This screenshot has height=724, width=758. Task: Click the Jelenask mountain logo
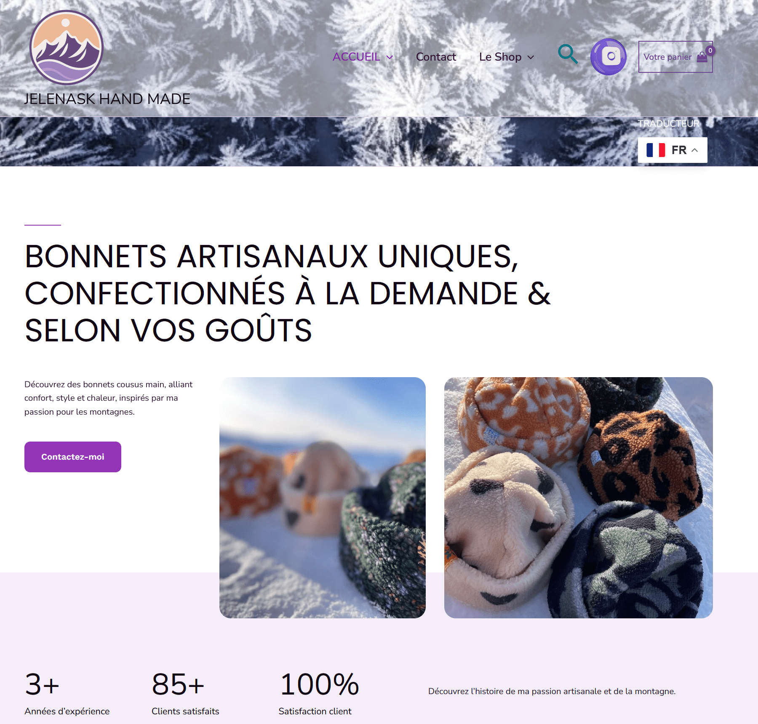tap(67, 48)
